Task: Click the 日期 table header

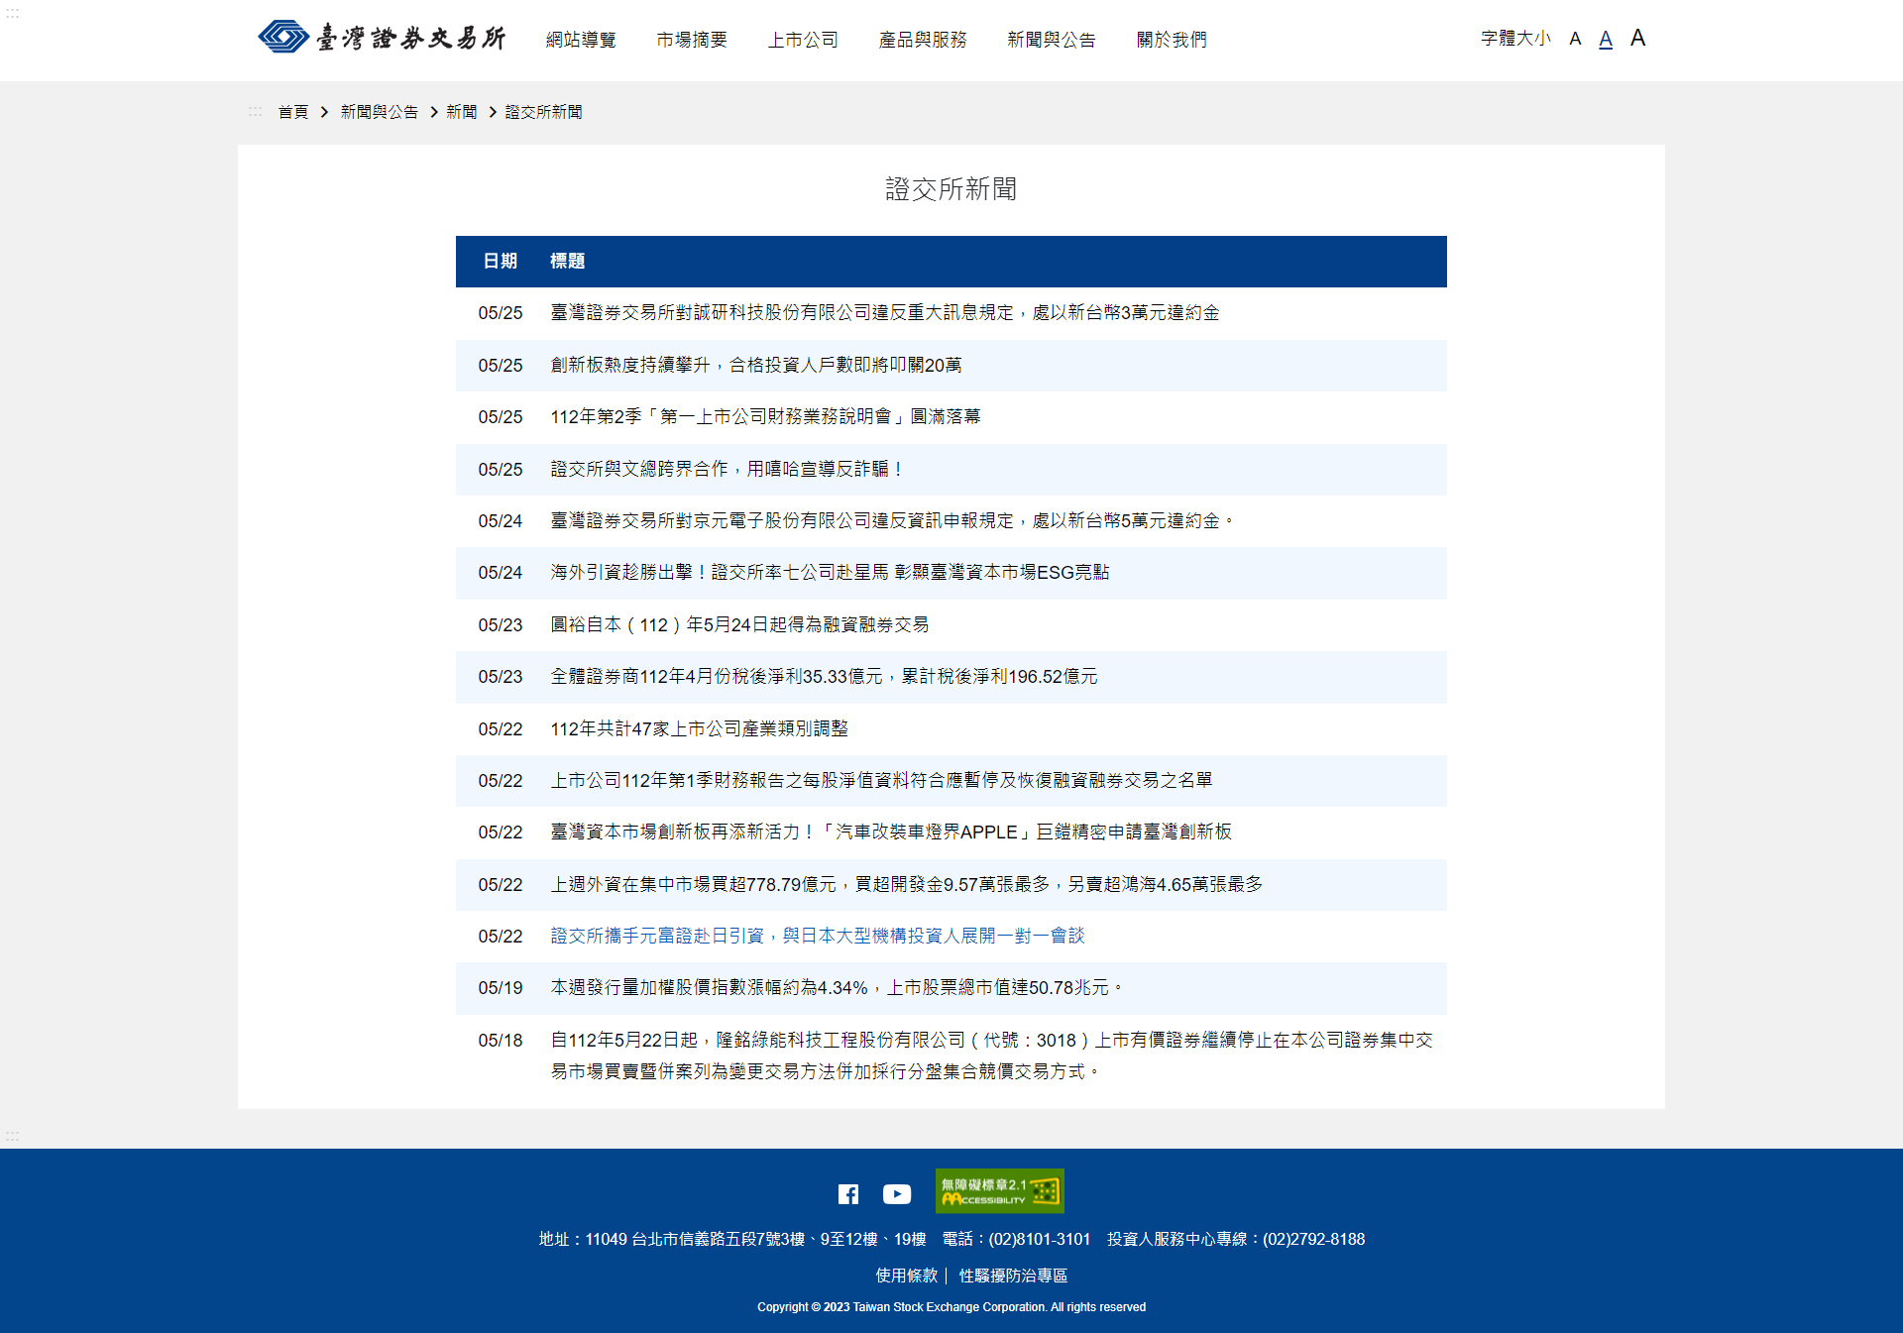Action: (501, 261)
